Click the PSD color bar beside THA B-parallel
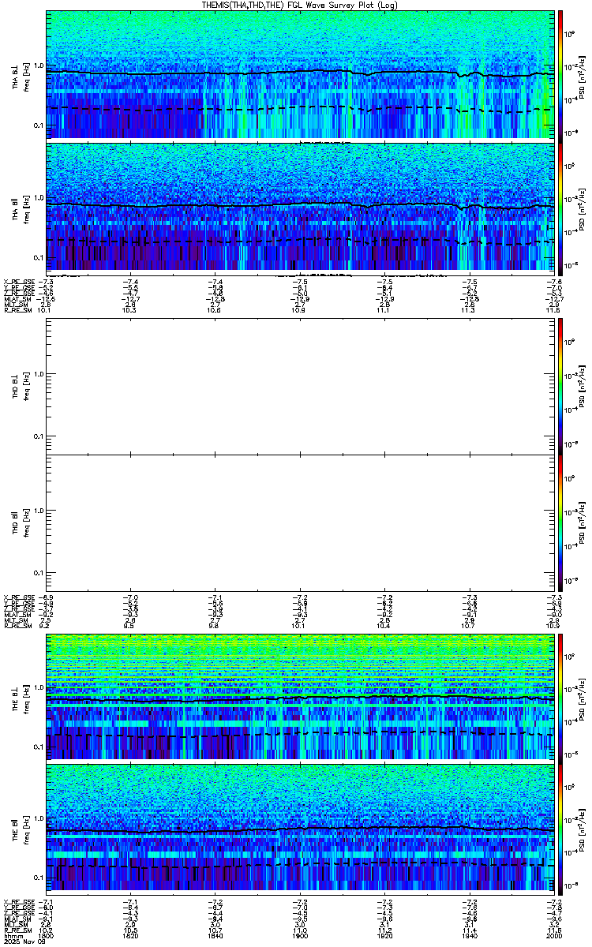Image resolution: width=592 pixels, height=947 pixels. point(560,206)
